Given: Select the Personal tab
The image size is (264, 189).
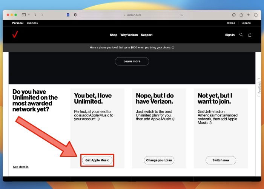Looking at the screenshot, I should 18,23.
